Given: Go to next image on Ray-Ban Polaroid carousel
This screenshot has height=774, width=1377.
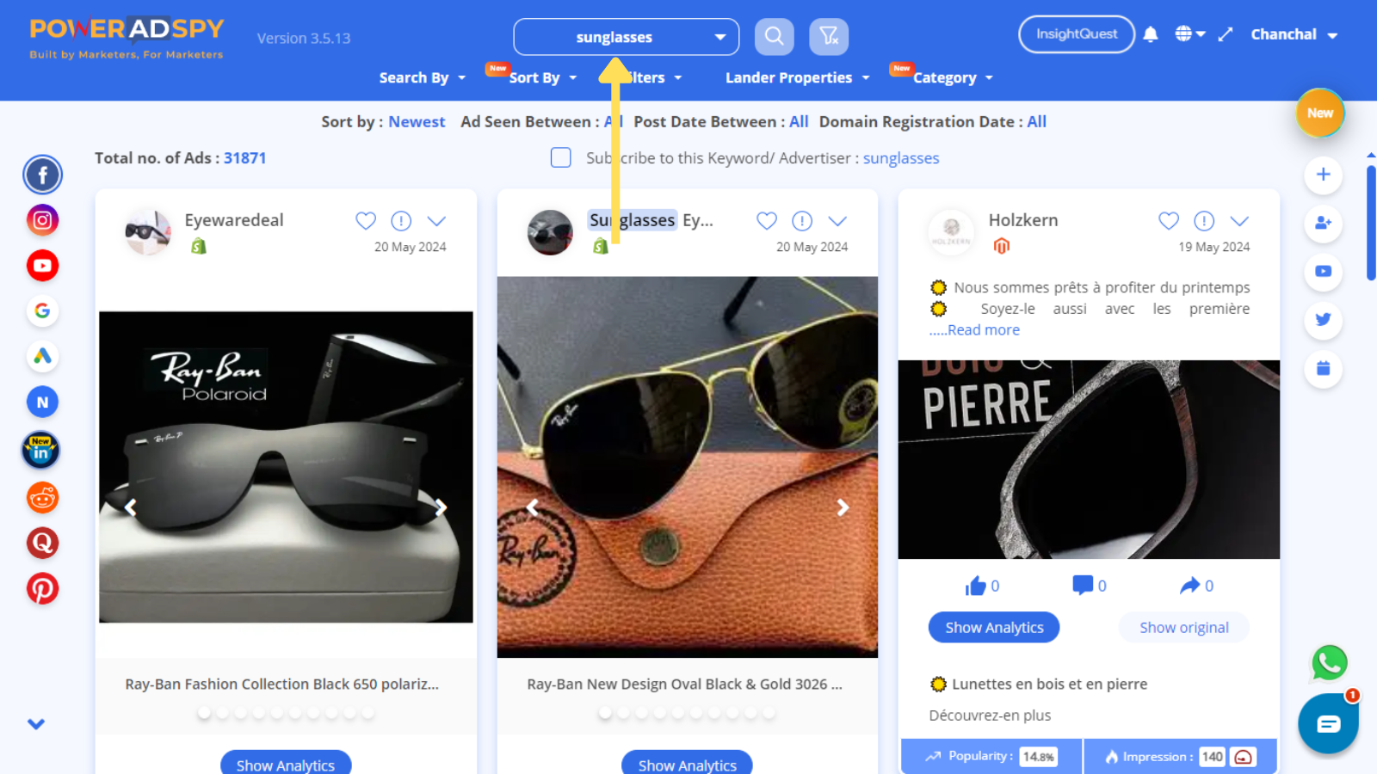Looking at the screenshot, I should [x=441, y=507].
